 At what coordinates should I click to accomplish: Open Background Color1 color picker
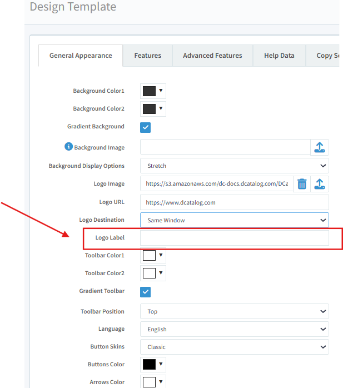tap(153, 91)
